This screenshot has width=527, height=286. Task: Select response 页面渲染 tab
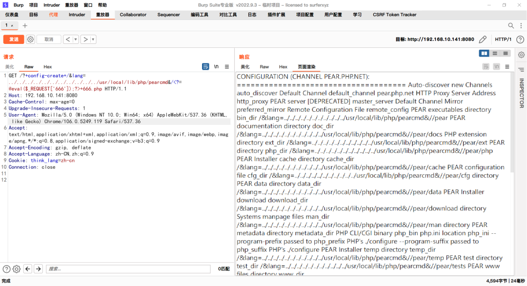pos(306,67)
